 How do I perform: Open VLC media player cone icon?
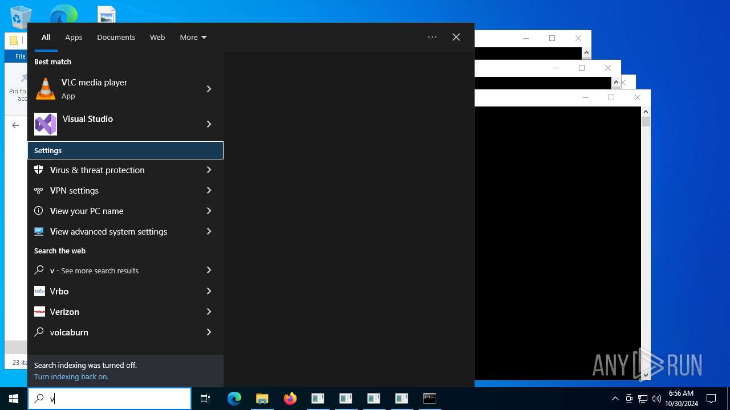coord(46,89)
